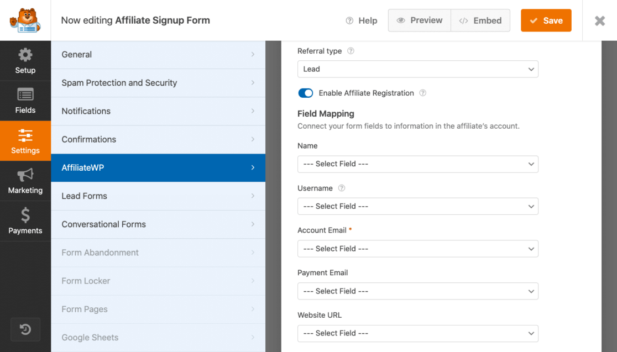Viewport: 617px width, 352px height.
Task: Open Form Locker settings section
Action: (x=158, y=281)
